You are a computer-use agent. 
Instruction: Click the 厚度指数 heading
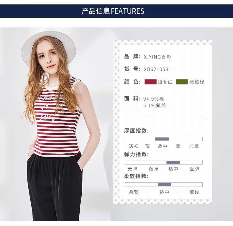pos(137,131)
